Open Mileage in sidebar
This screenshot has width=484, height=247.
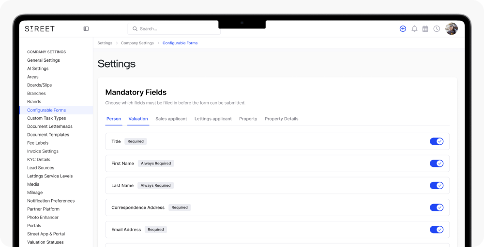(x=35, y=192)
